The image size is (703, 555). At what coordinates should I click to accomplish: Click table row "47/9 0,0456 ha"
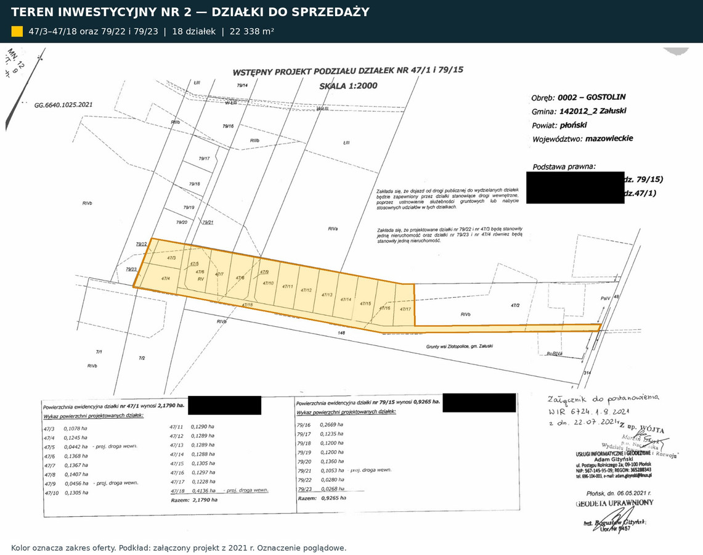[x=91, y=483]
